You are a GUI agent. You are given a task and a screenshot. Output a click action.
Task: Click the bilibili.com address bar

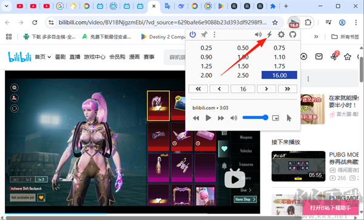pyautogui.click(x=163, y=22)
